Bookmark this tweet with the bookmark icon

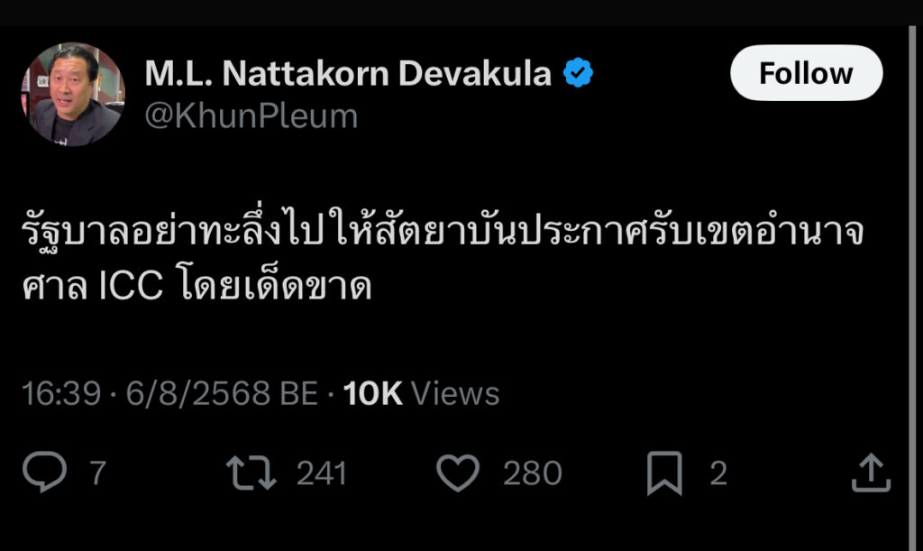[x=664, y=473]
